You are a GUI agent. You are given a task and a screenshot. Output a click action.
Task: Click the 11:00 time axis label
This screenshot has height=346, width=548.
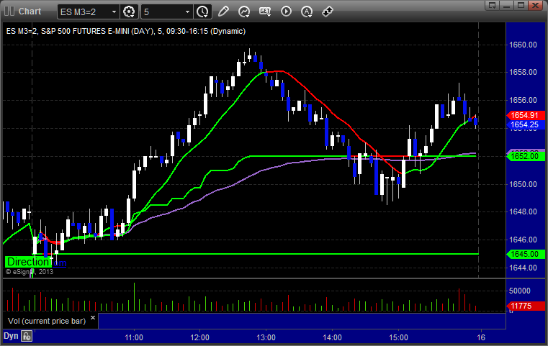coord(134,337)
